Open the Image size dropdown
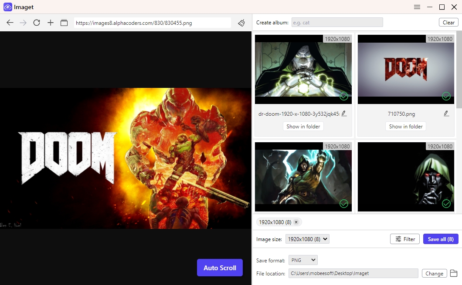The width and height of the screenshot is (462, 285). click(x=307, y=239)
